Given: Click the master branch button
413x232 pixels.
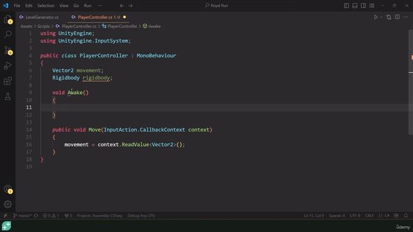Looking at the screenshot, I should point(23,215).
